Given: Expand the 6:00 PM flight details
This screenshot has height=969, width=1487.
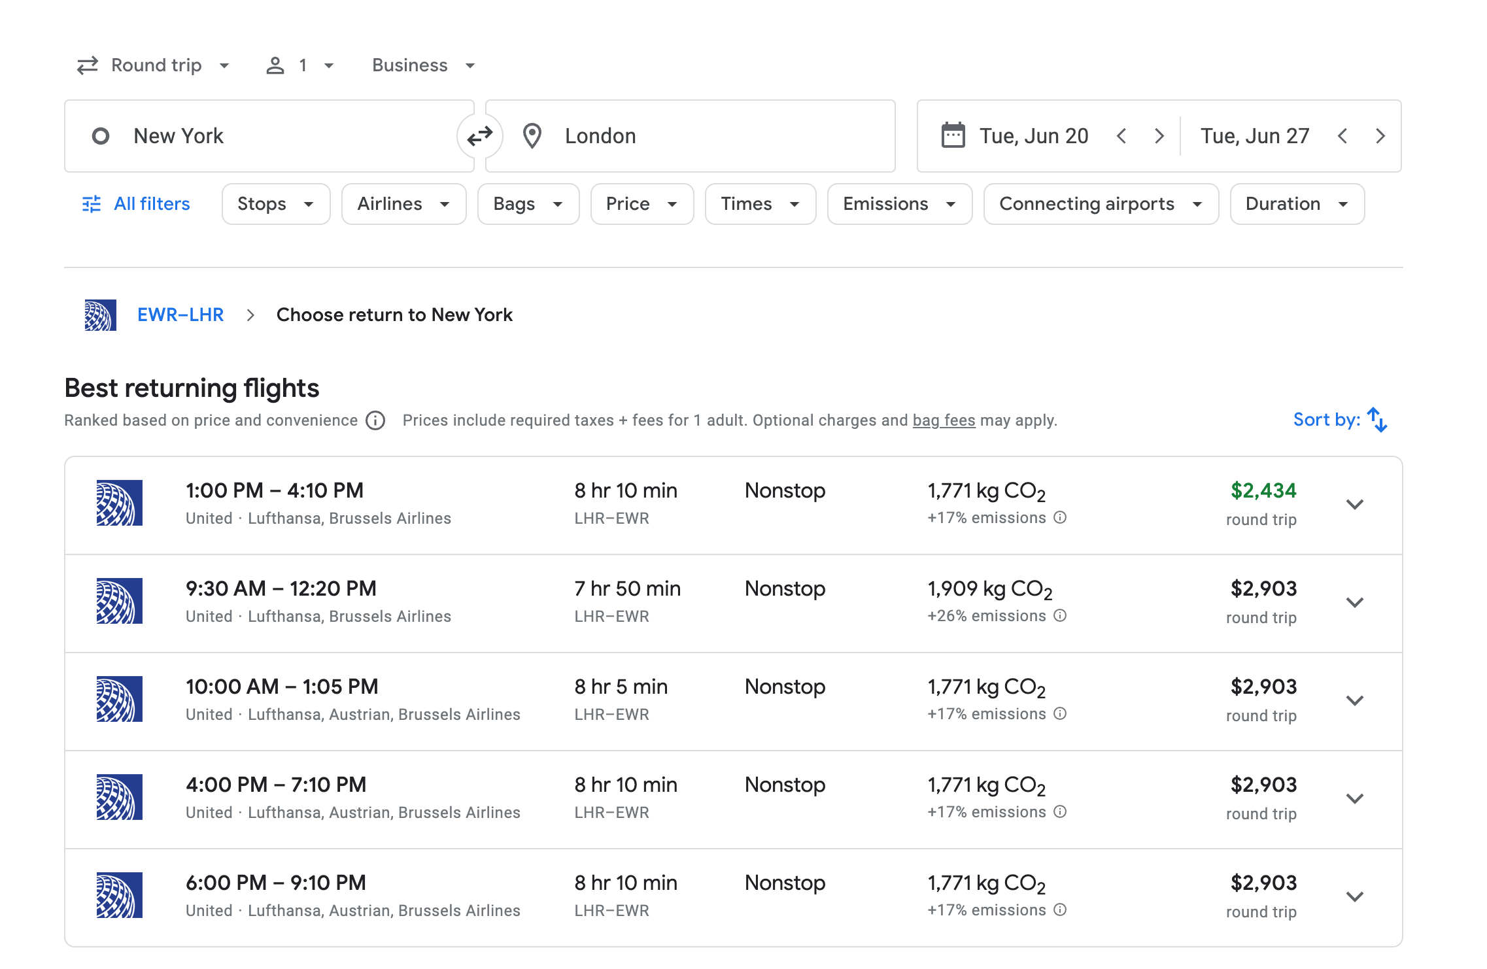Looking at the screenshot, I should click(x=1354, y=897).
